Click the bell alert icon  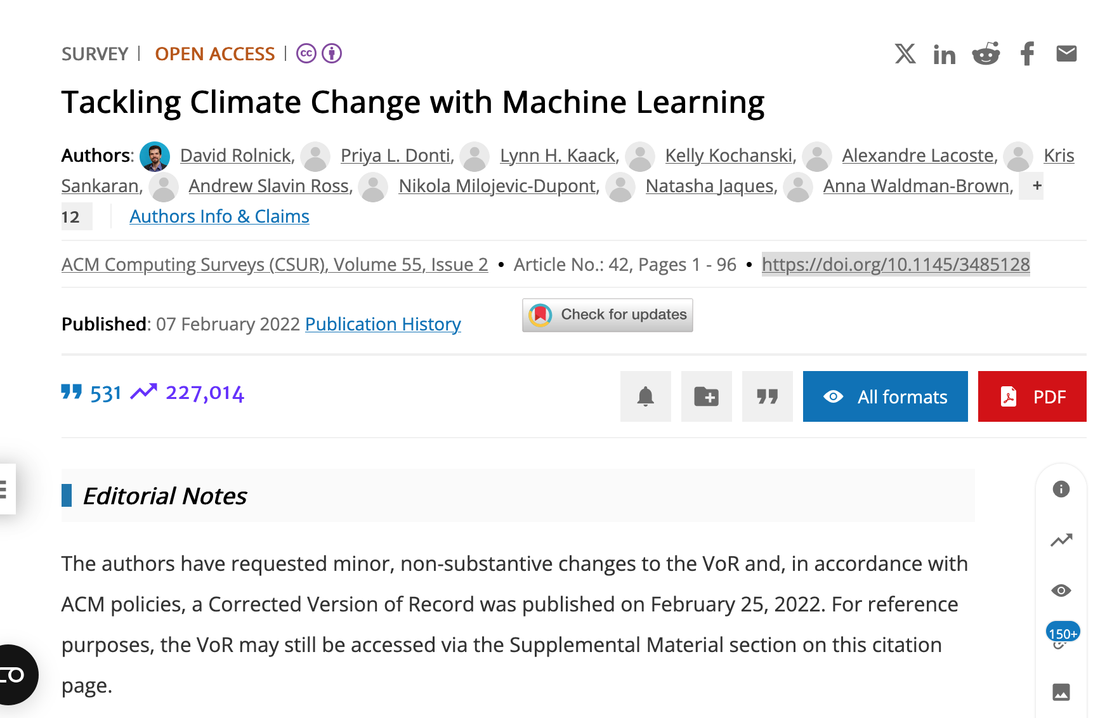[645, 396]
